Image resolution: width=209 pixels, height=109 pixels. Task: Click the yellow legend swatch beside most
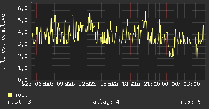pyautogui.click(x=10, y=95)
